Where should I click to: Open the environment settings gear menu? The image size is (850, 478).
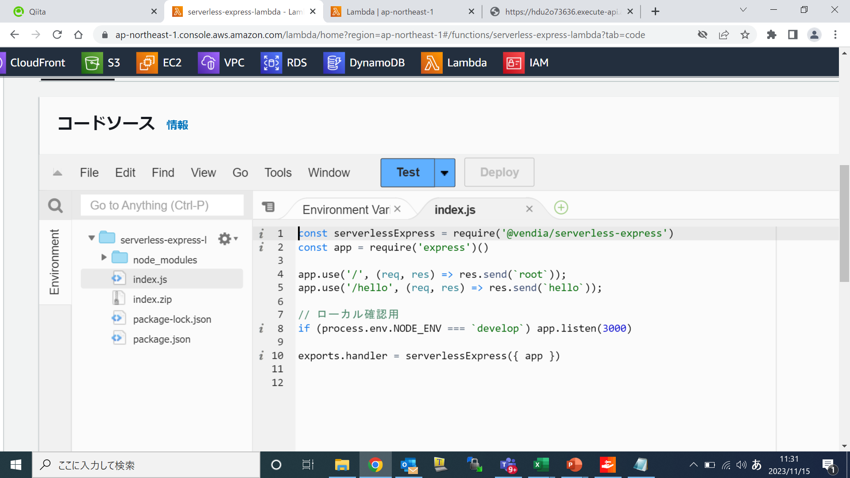[228, 239]
